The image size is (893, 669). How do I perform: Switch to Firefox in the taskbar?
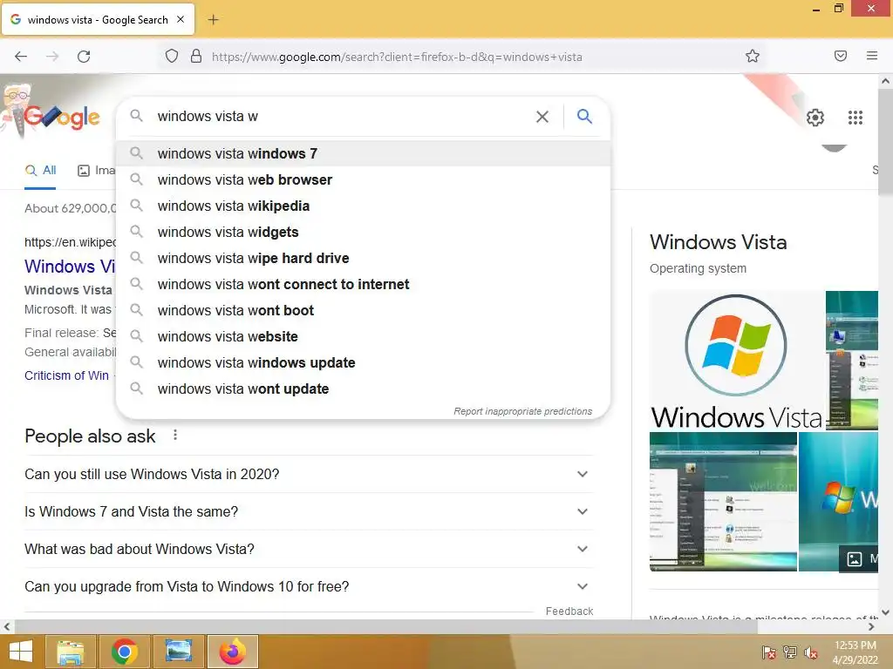pyautogui.click(x=232, y=652)
